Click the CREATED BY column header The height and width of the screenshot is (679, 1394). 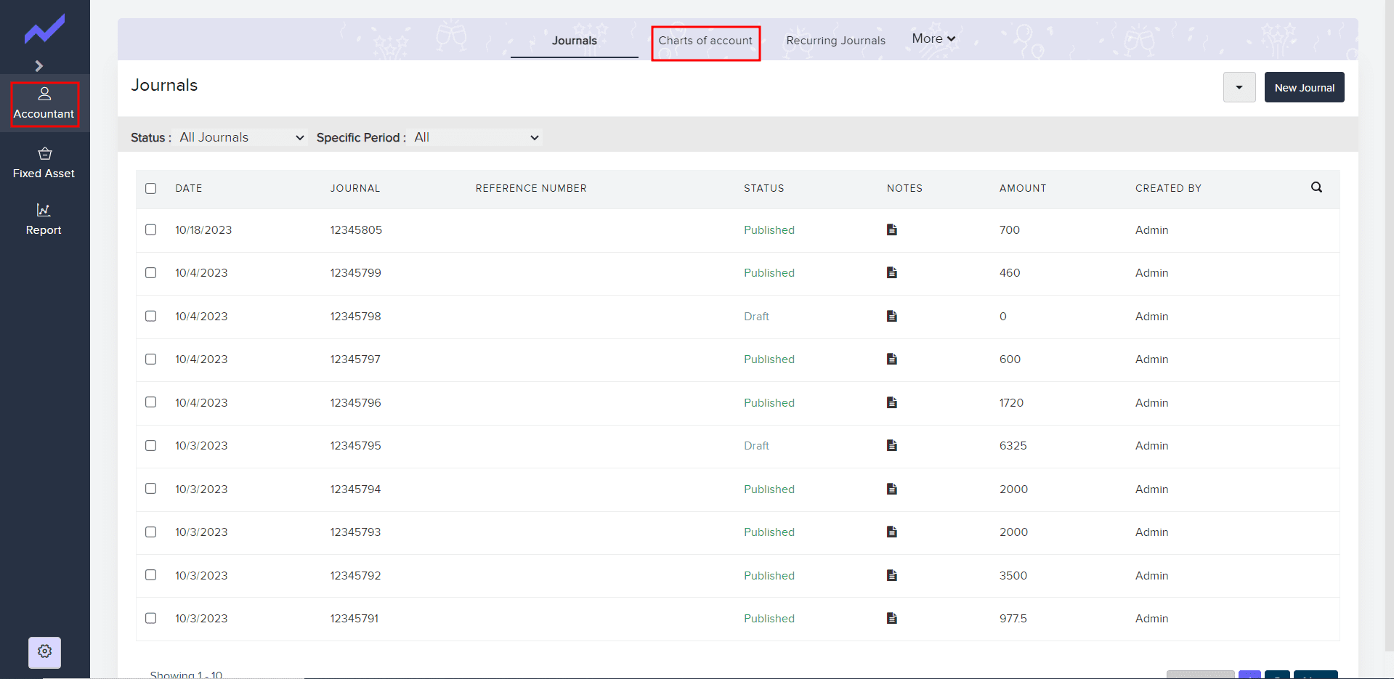[1169, 189]
